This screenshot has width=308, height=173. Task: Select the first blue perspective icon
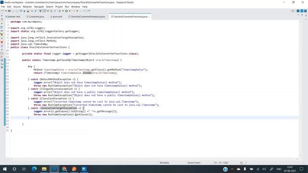[x=298, y=11]
